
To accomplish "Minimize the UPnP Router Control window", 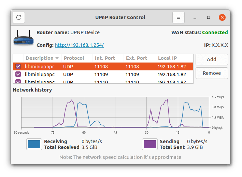I will [195, 17].
